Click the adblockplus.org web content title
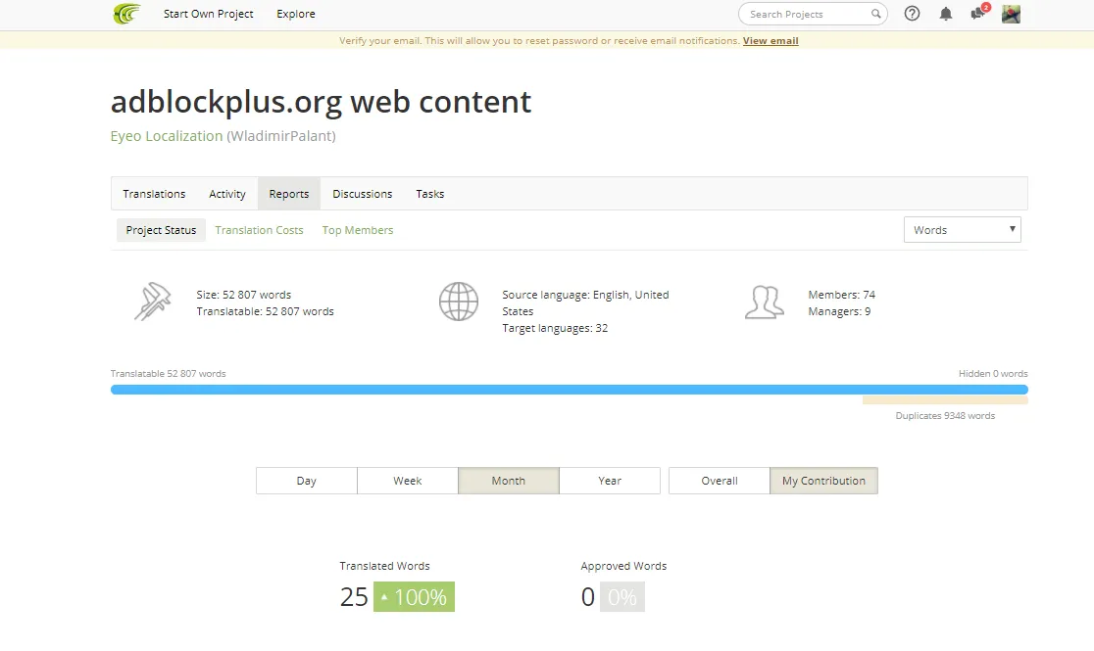 pyautogui.click(x=321, y=102)
